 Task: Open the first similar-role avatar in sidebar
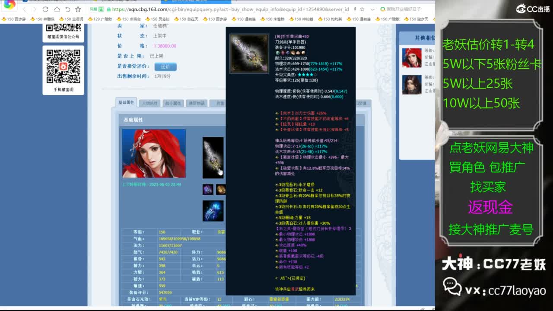tap(411, 58)
